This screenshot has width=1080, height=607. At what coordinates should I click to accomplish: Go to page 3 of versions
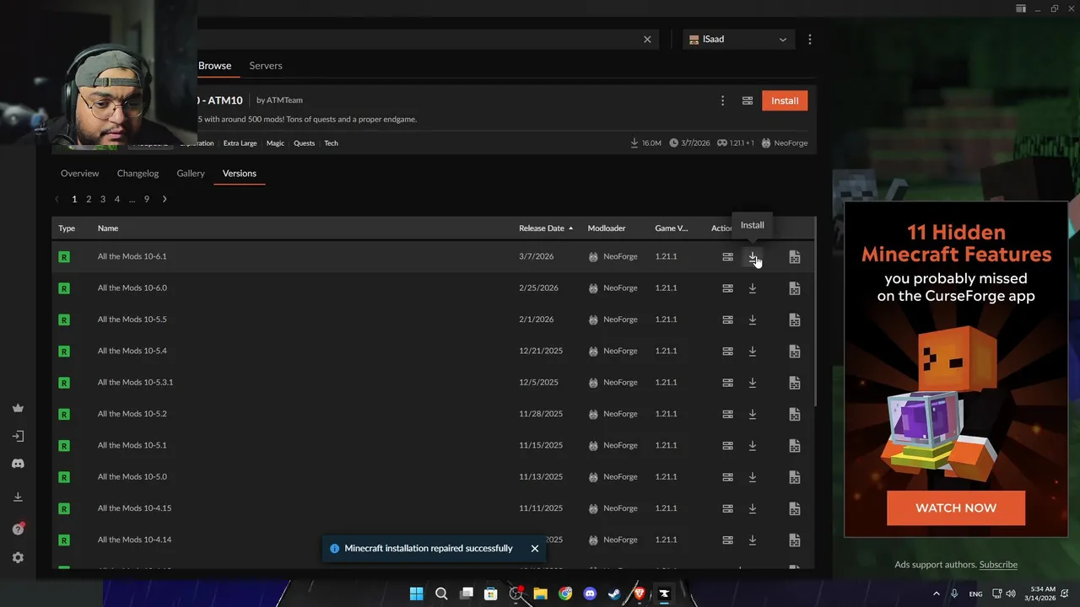[103, 200]
